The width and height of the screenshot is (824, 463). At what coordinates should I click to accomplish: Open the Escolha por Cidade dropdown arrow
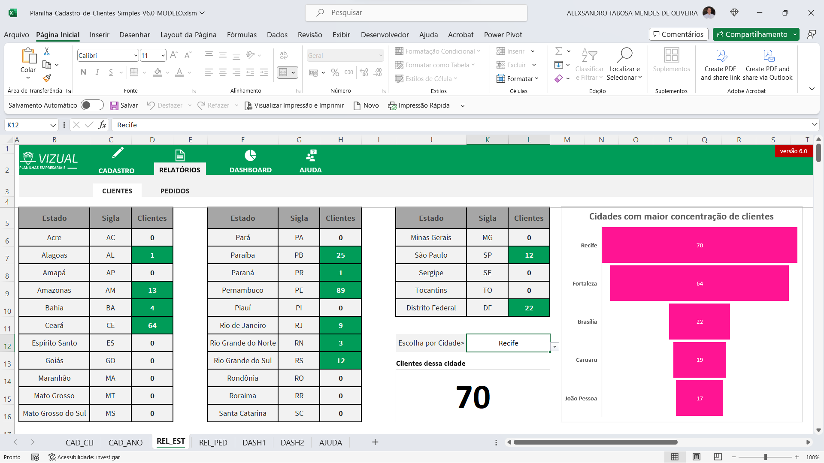point(554,346)
